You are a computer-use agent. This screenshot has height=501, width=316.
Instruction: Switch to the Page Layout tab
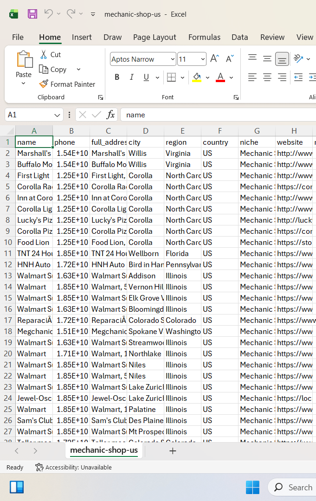click(155, 38)
